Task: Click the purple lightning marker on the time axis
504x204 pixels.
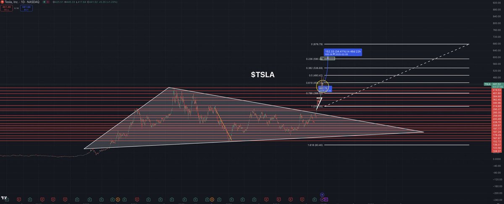Action: [322, 200]
